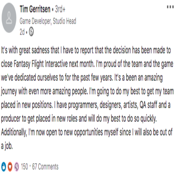Click the purple reaction icon
This screenshot has width=177, height=177.
click(x=17, y=167)
